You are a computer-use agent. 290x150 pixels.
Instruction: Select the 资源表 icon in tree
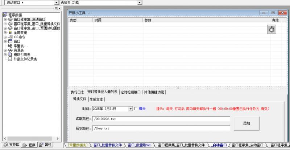pyautogui.click(x=10, y=50)
